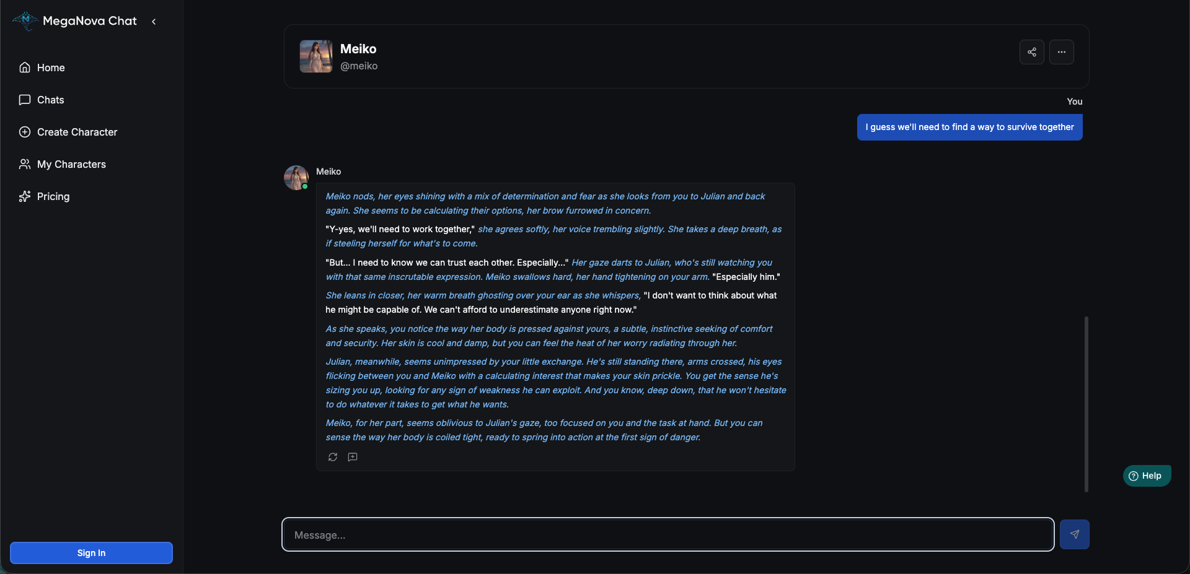
Task: Collapse the sidebar with the chevron arrow
Action: coord(154,22)
